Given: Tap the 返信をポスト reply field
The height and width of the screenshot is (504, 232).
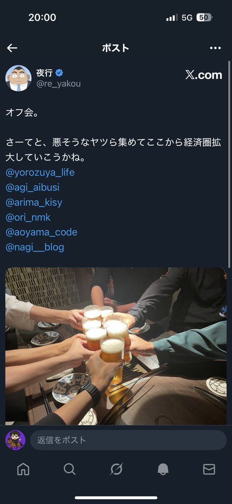Looking at the screenshot, I should [128, 440].
